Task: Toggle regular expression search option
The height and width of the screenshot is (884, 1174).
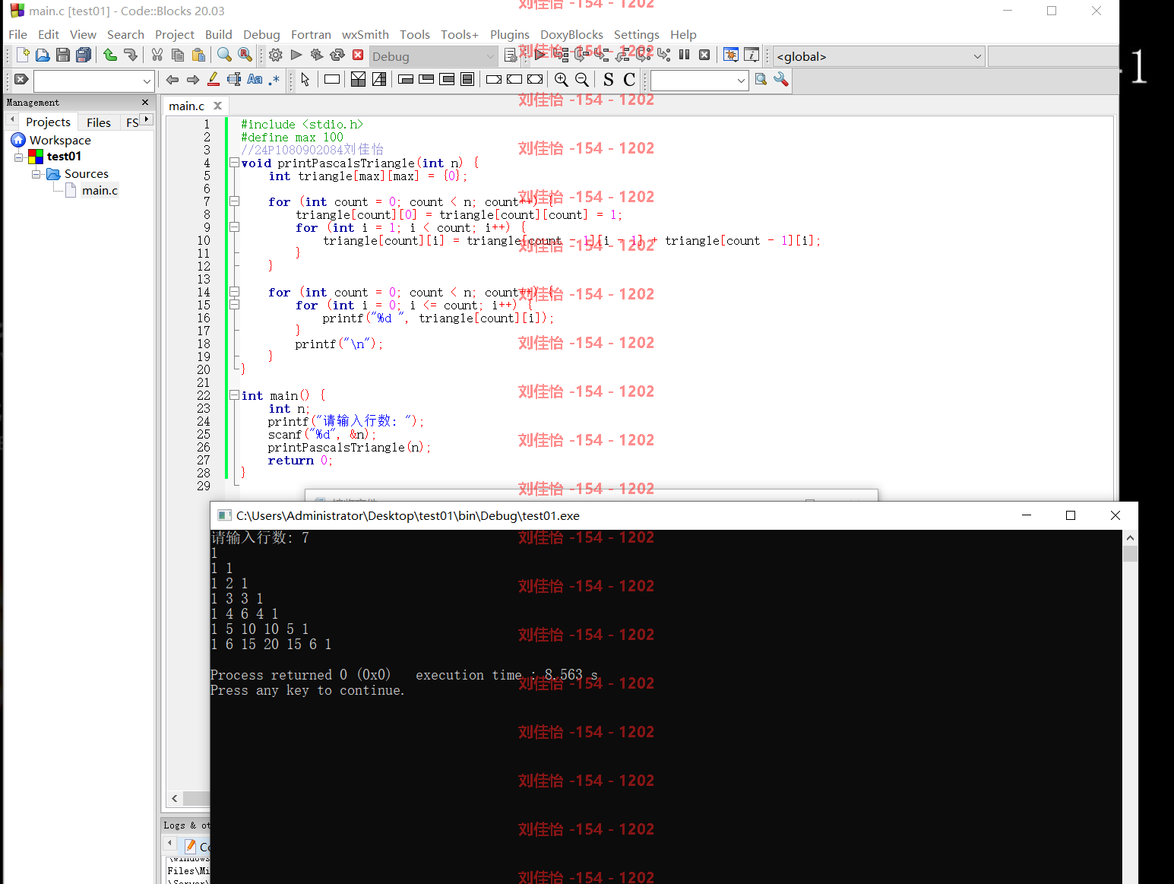Action: click(x=274, y=79)
